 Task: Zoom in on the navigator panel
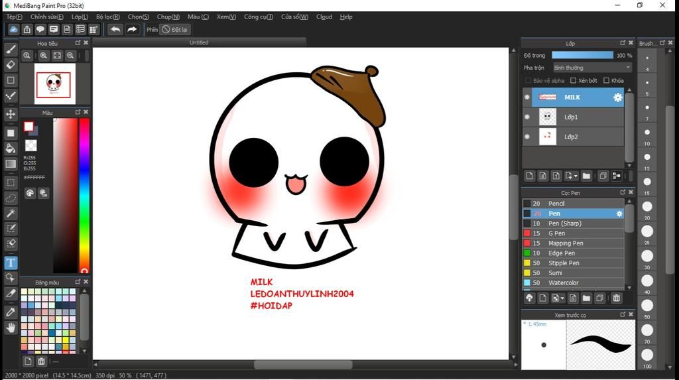pos(44,56)
